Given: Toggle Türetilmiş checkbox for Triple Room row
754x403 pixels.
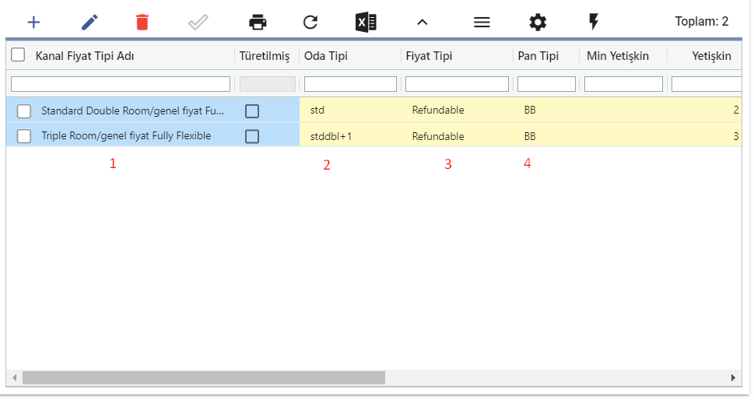Looking at the screenshot, I should tap(252, 136).
